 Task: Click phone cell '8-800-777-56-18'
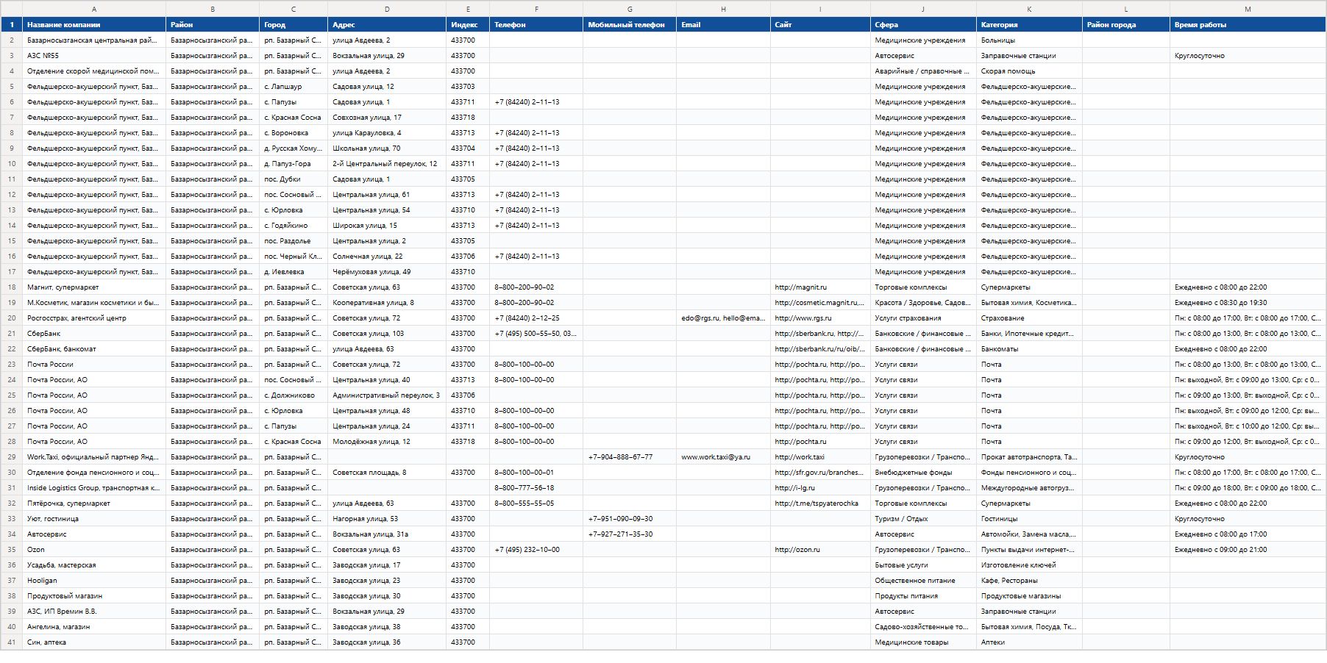pyautogui.click(x=536, y=488)
